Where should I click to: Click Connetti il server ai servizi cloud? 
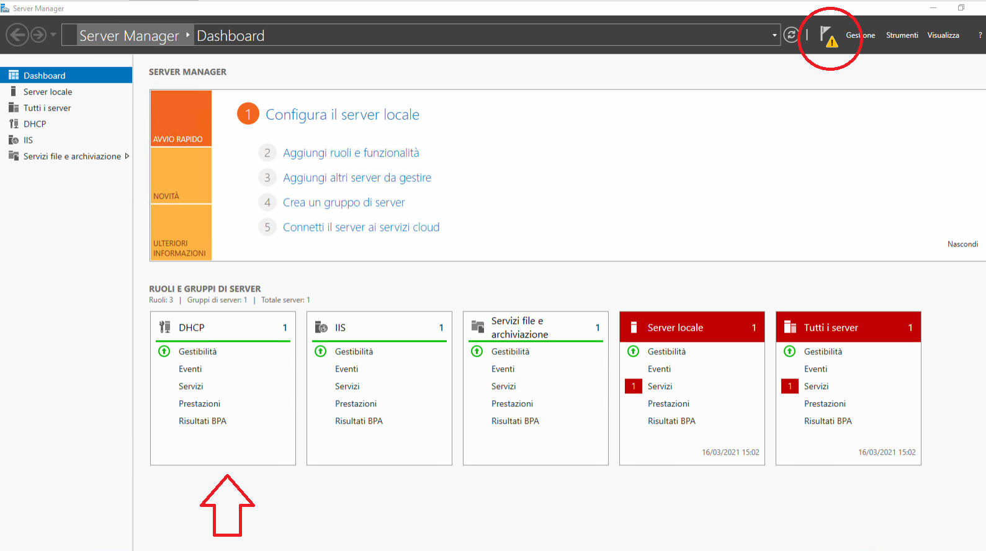(x=361, y=227)
